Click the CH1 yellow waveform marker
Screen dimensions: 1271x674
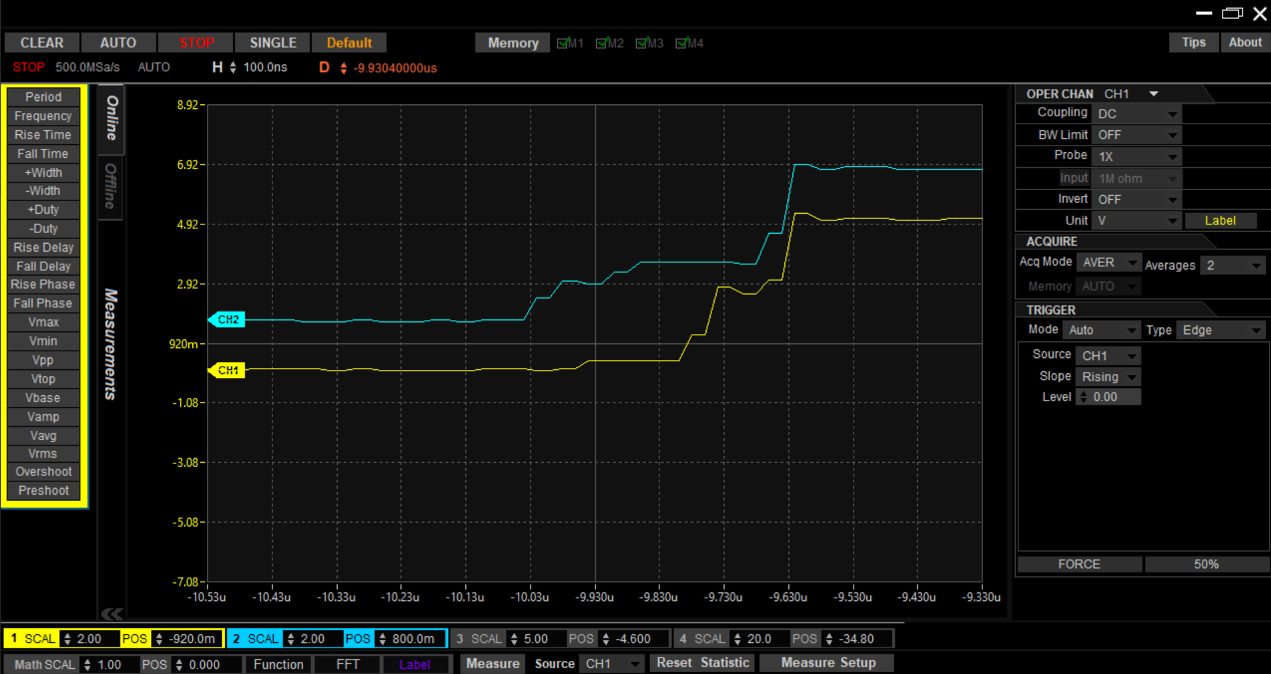pos(227,370)
